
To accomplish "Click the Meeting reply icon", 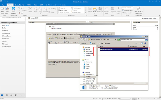I will point(52,9).
